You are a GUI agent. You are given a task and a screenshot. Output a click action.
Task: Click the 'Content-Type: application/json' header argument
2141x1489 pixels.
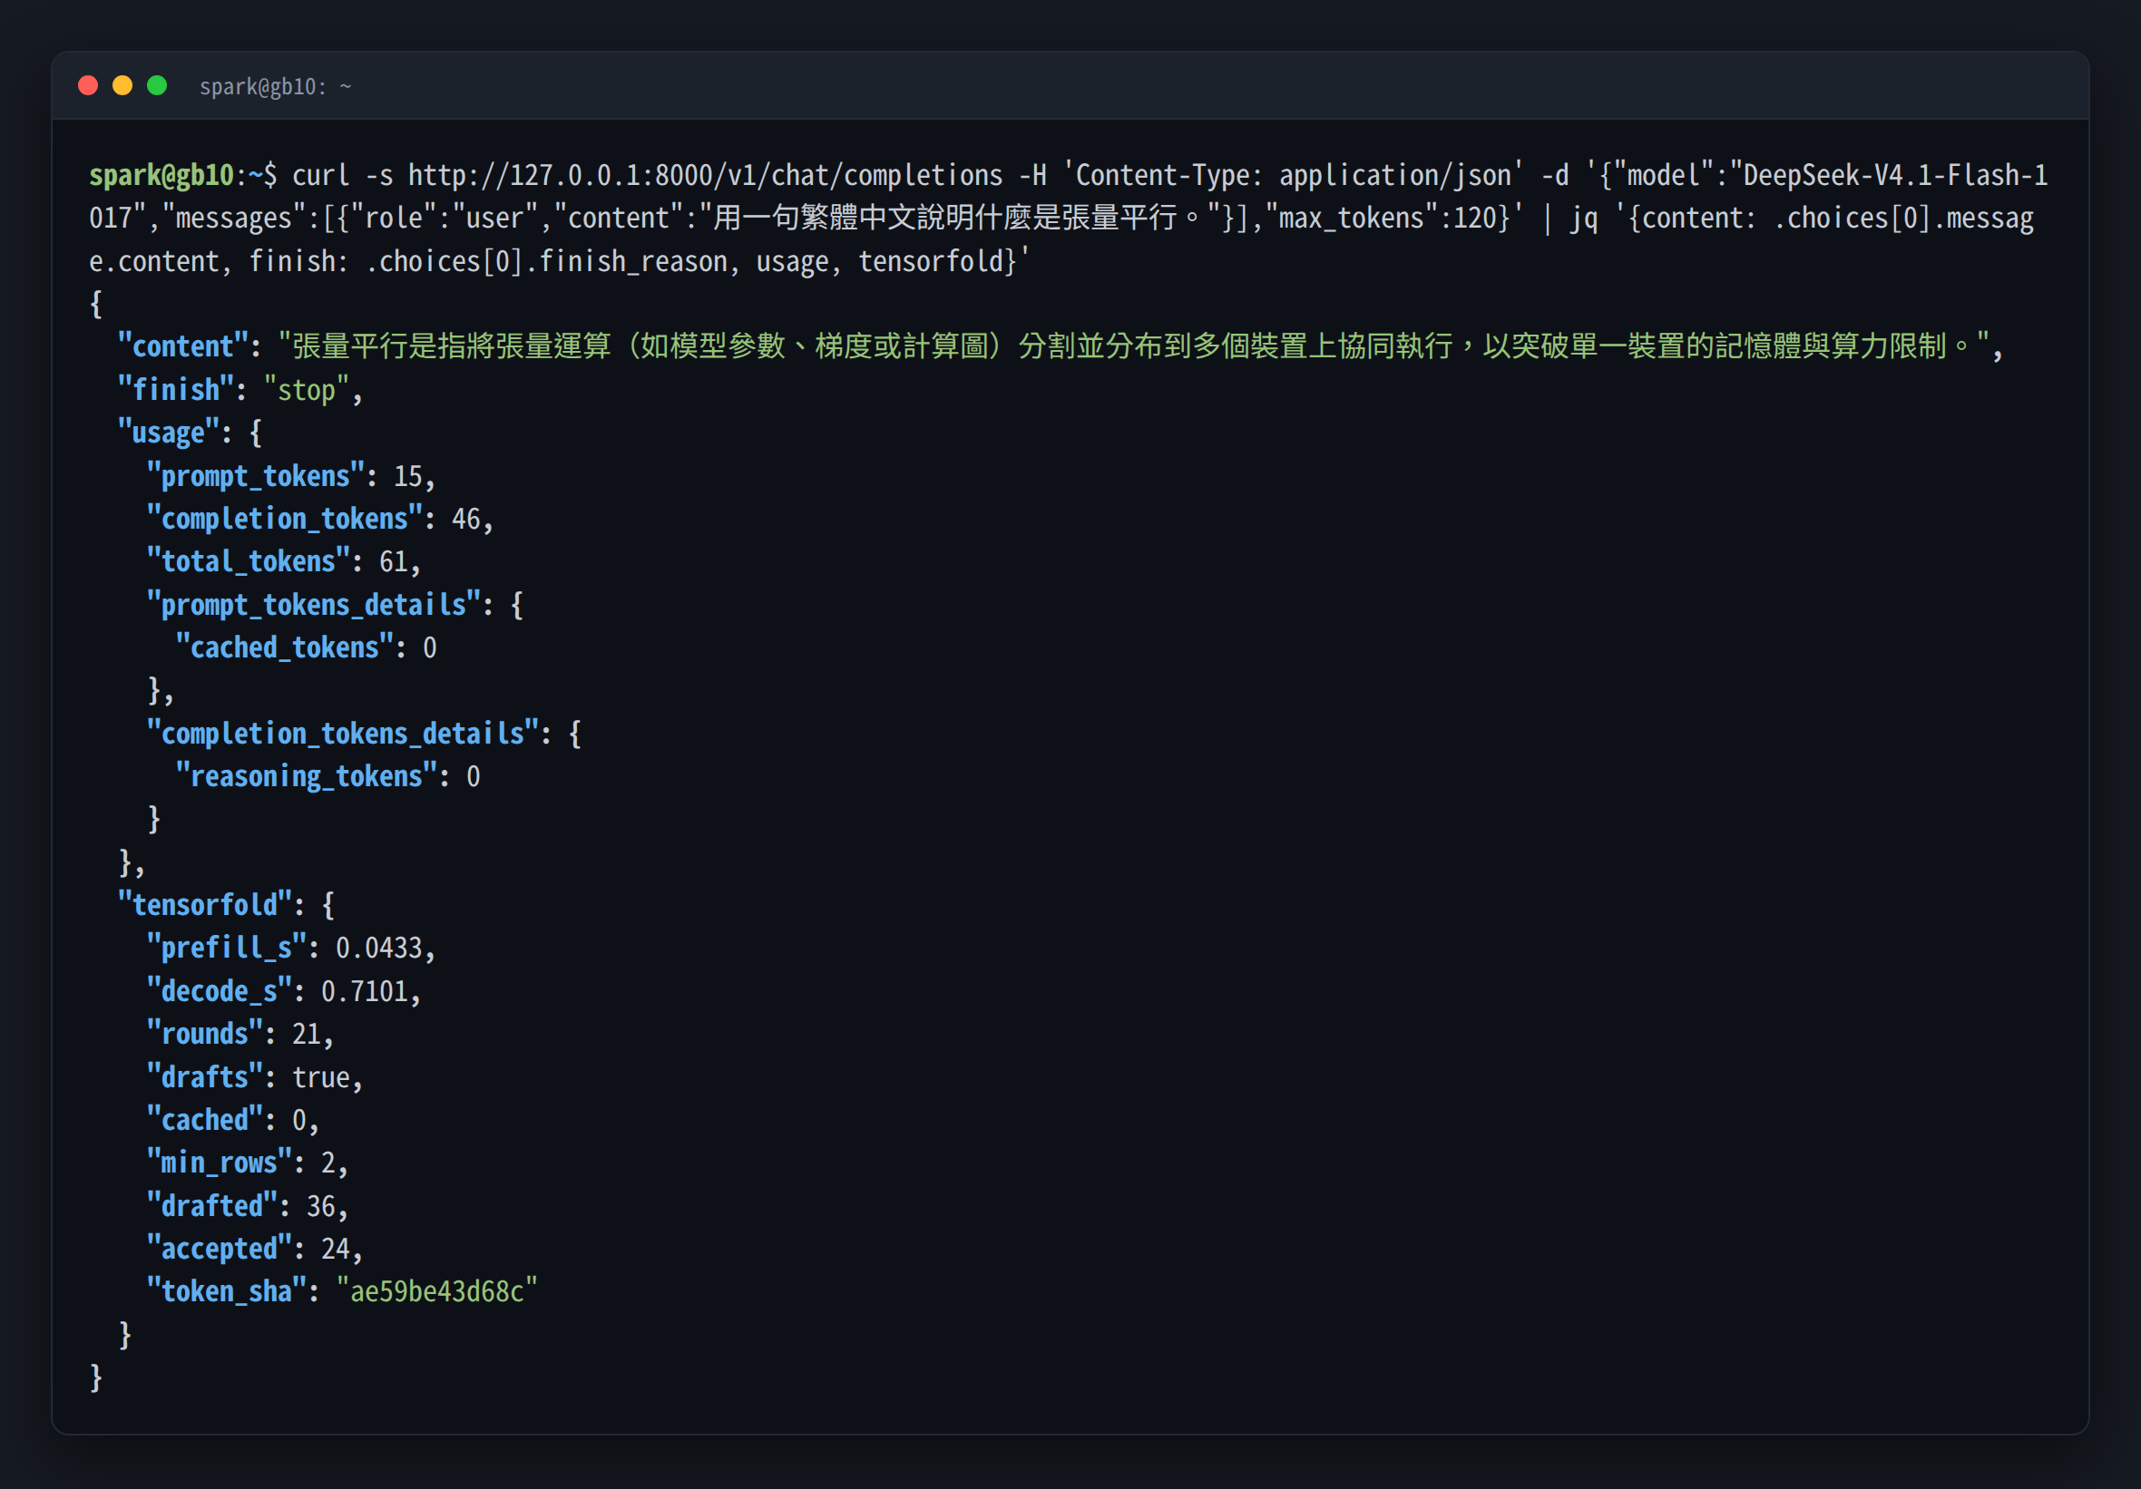[1294, 175]
